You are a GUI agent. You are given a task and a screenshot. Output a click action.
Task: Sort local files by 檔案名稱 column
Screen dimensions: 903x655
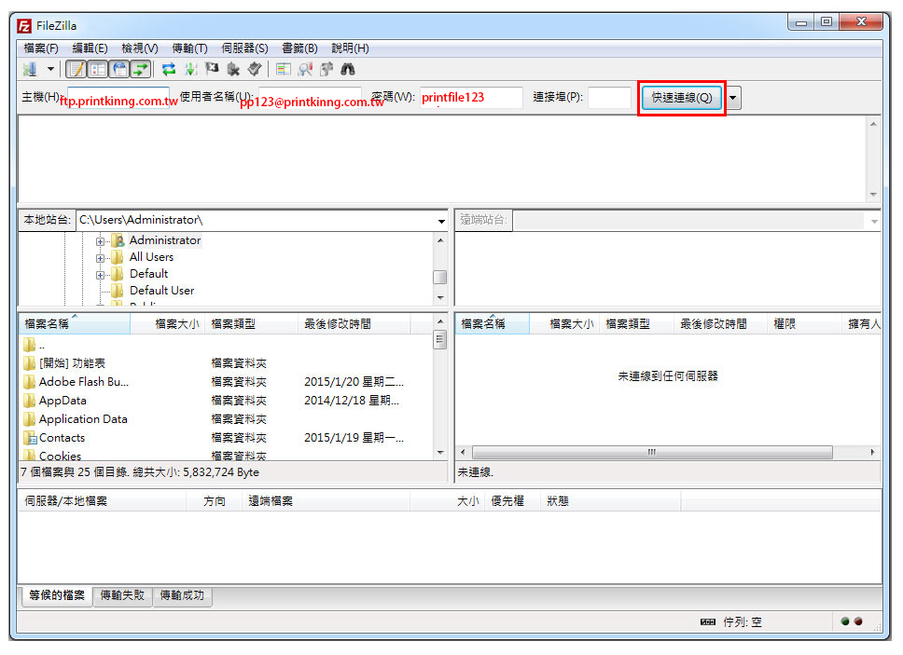click(75, 324)
